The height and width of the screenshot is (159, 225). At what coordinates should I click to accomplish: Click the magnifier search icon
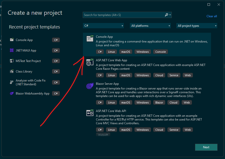166,15
